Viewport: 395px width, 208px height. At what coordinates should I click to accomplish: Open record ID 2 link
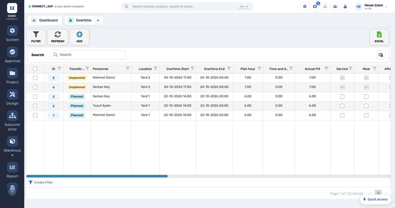54,106
